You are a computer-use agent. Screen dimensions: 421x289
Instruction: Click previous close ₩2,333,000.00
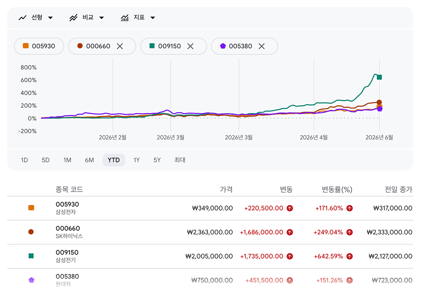point(390,232)
